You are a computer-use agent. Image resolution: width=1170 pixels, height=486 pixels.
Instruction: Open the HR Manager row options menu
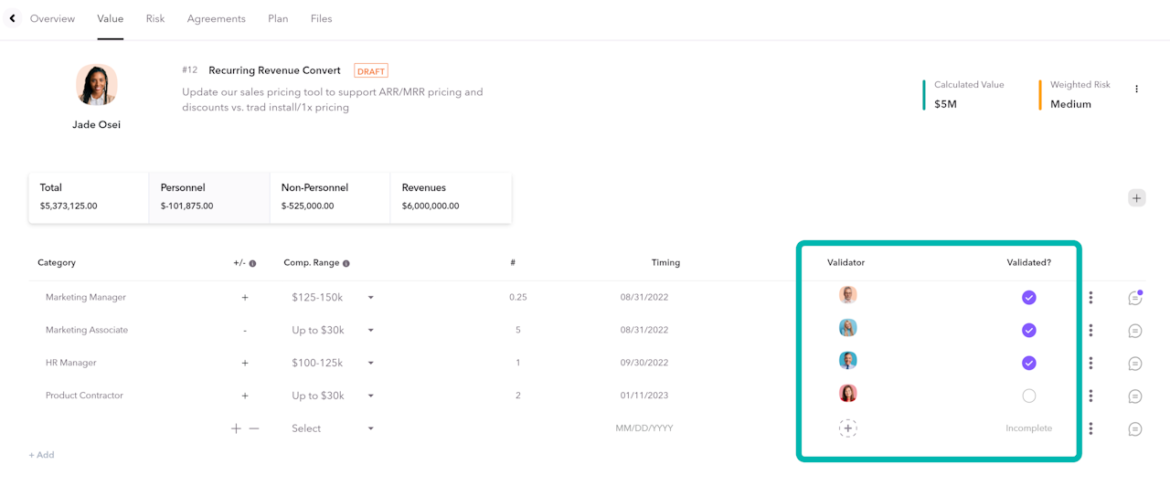[x=1090, y=363]
